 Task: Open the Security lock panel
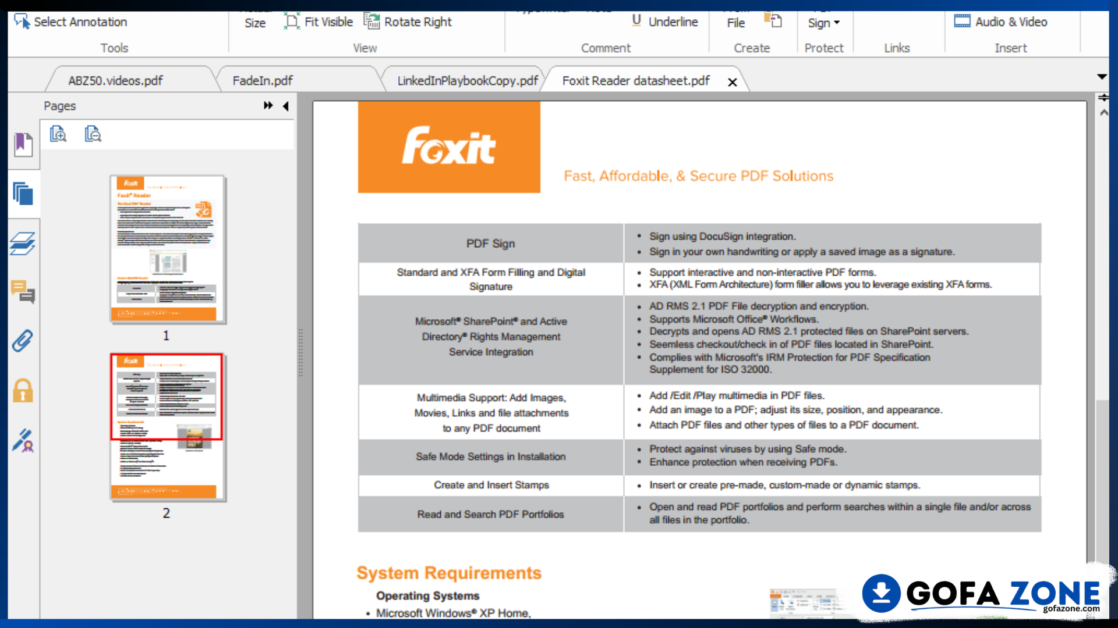(23, 390)
